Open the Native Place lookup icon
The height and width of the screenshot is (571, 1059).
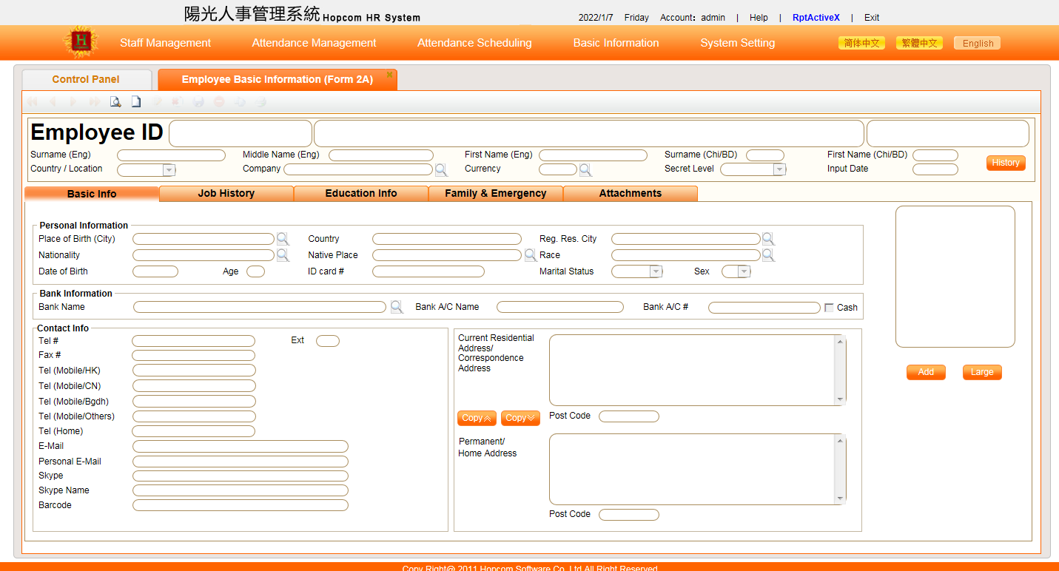pos(530,255)
